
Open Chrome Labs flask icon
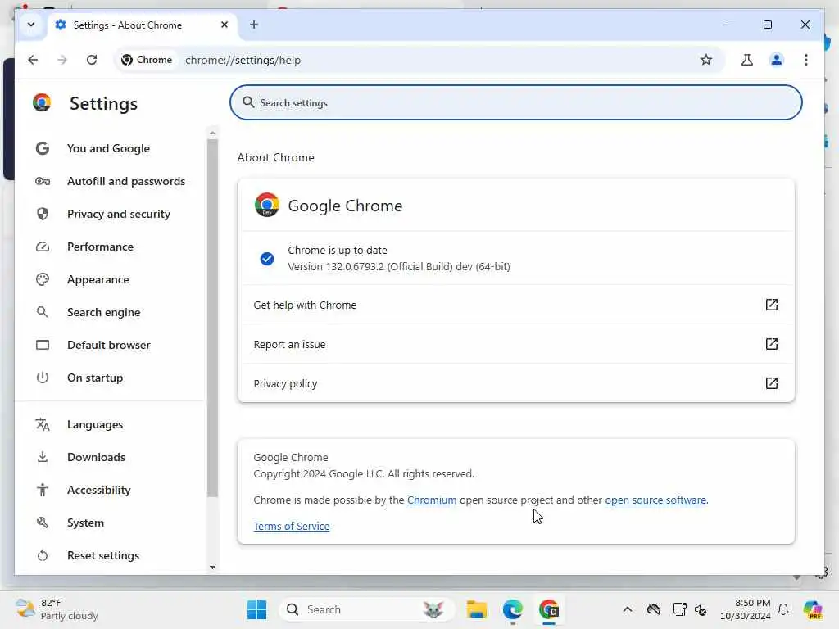(747, 60)
